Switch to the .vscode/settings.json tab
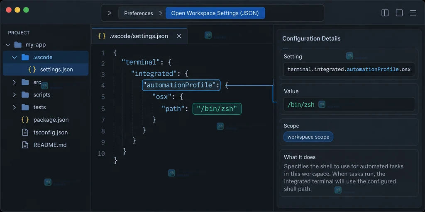Viewport: 425px width, 212px height. pos(139,36)
